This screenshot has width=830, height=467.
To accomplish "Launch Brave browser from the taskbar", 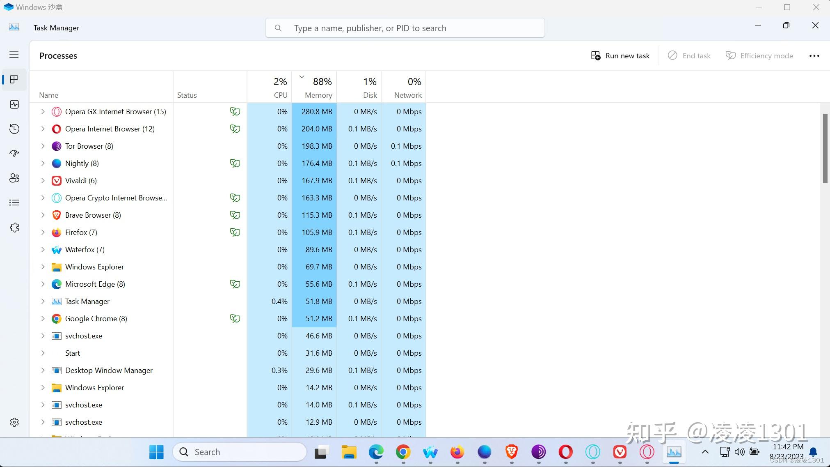I will click(511, 452).
